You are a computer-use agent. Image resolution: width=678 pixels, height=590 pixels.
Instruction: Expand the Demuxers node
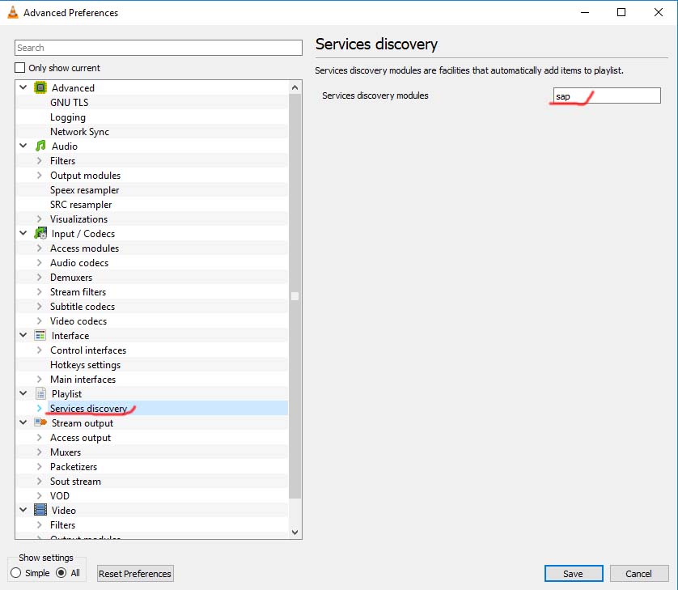(x=40, y=278)
